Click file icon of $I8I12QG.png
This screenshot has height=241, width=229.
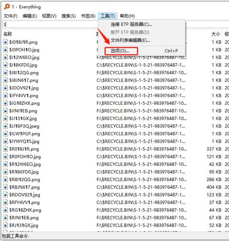click(x=6, y=72)
